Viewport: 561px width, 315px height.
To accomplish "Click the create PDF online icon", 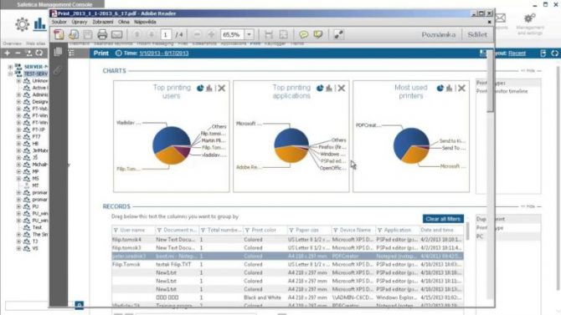I will 59,34.
